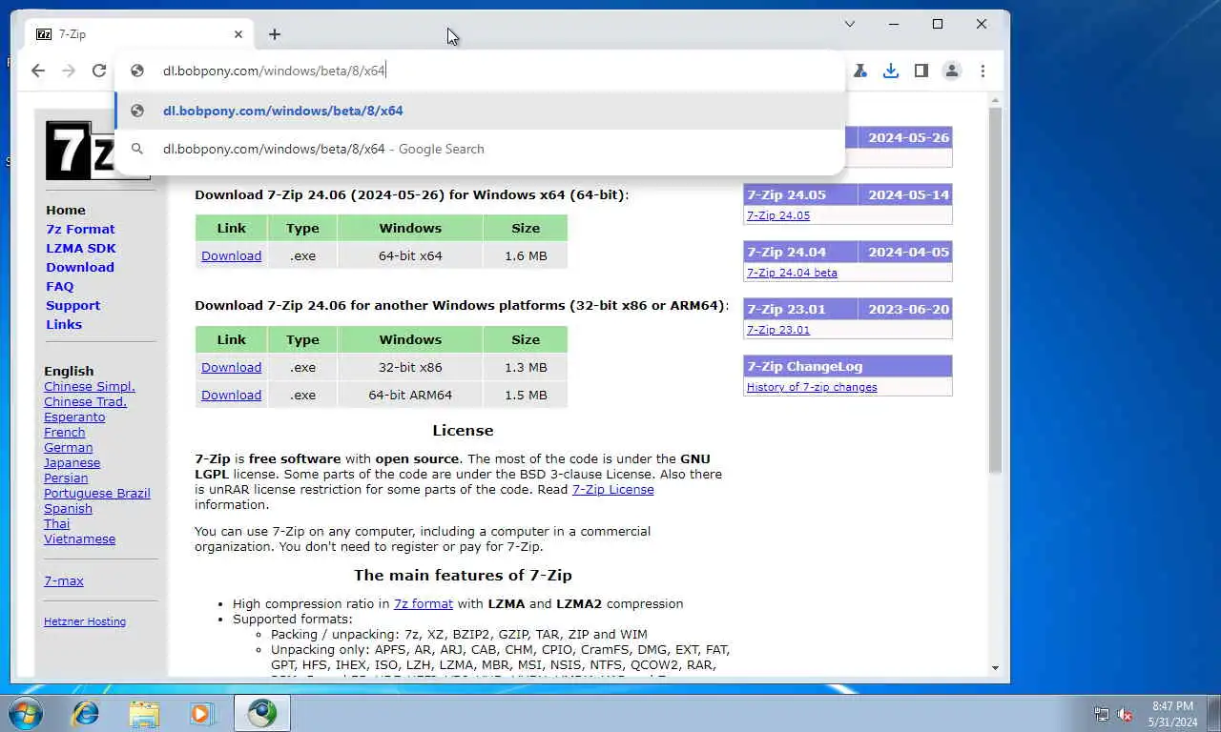This screenshot has height=732, width=1221.
Task: Open the Support sidebar link
Action: tap(72, 305)
